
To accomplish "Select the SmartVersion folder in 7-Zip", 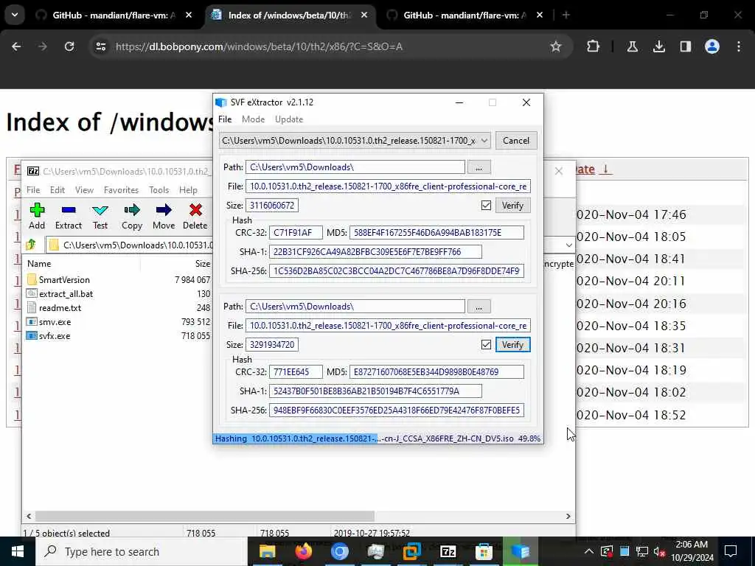I will coord(64,279).
